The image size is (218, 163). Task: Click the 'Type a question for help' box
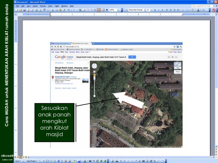tap(201, 6)
